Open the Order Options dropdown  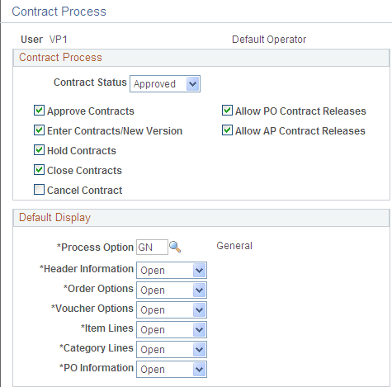[172, 290]
